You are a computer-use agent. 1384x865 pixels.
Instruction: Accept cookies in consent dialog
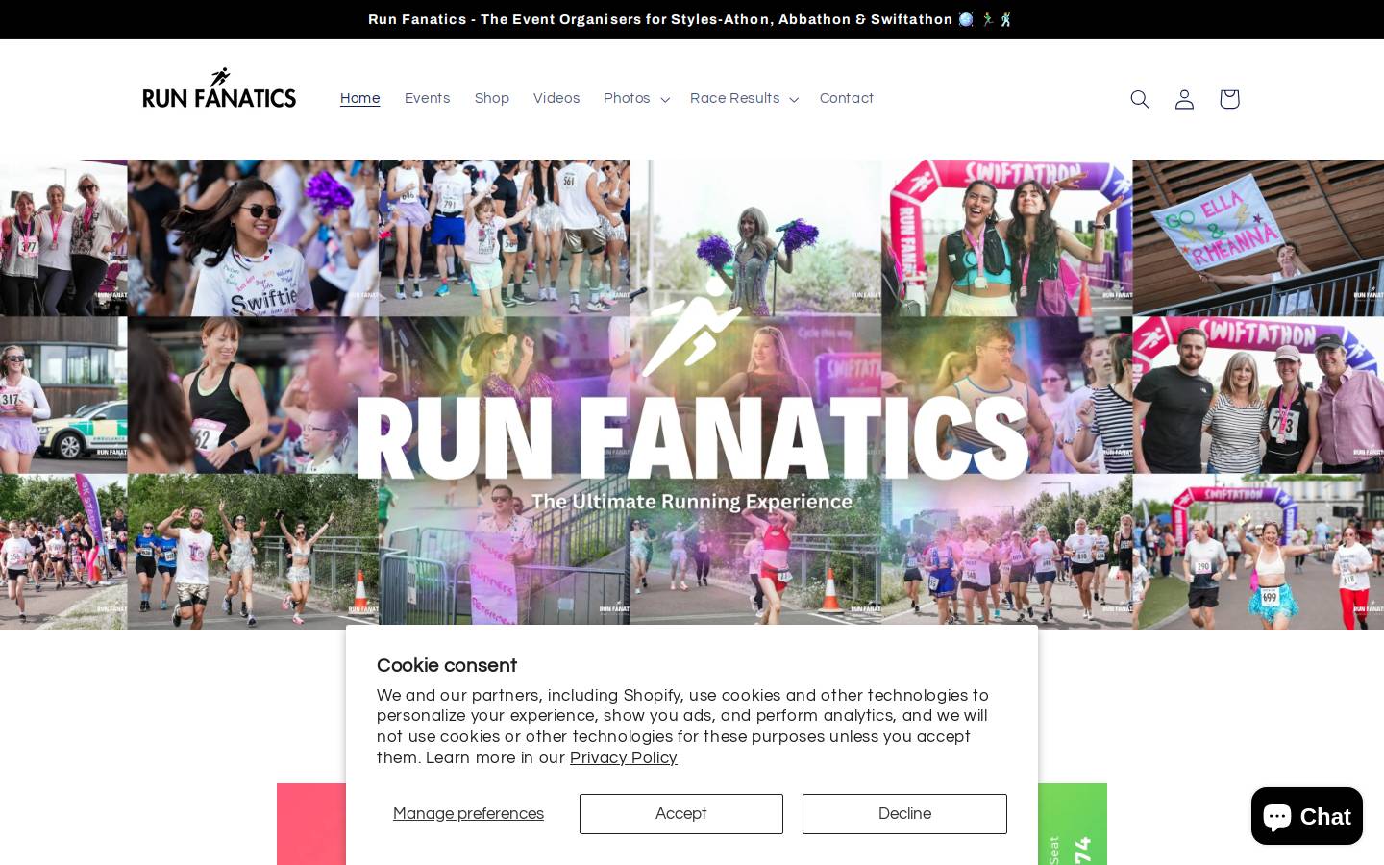681,814
